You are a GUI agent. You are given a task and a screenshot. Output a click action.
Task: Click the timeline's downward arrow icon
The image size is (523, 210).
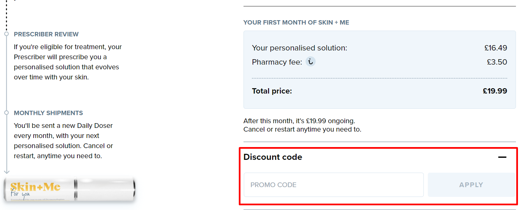point(6,171)
